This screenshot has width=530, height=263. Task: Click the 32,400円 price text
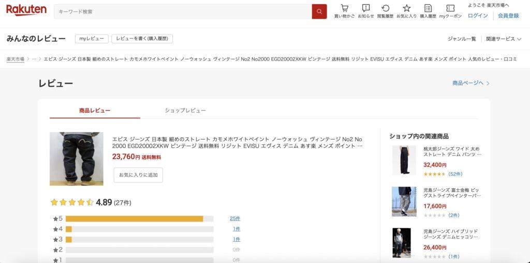[435, 165]
